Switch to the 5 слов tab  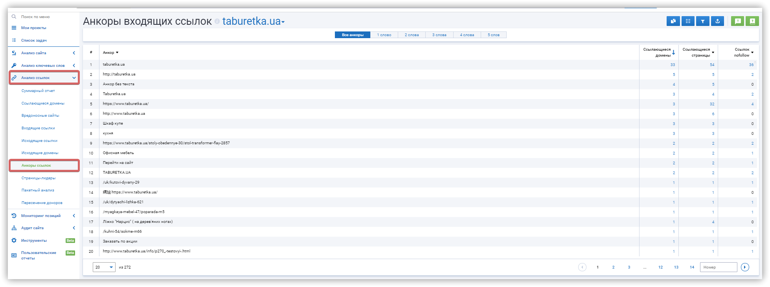[x=494, y=35]
